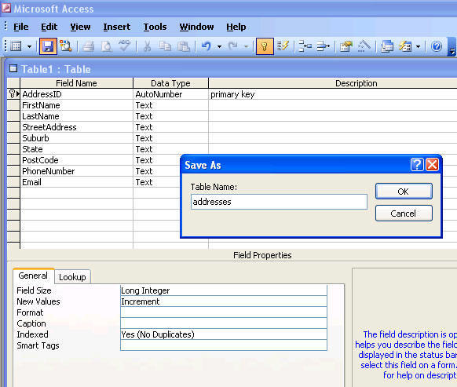
Task: Click the FirstName row Text data type
Action: (x=171, y=105)
